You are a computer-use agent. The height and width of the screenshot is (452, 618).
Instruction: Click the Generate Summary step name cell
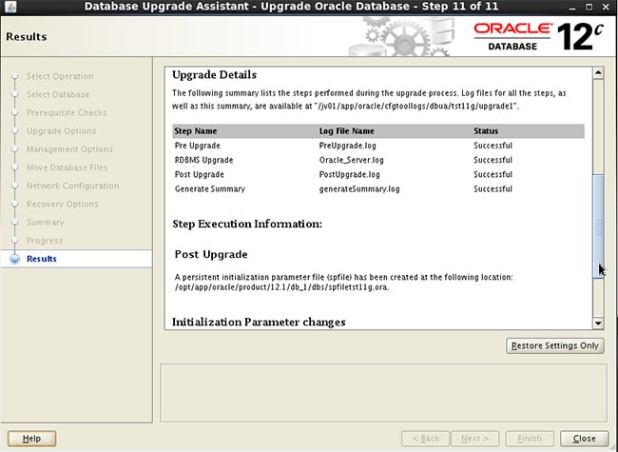pos(210,189)
